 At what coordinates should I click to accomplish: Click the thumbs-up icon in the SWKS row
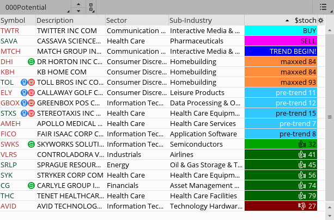click(x=302, y=144)
